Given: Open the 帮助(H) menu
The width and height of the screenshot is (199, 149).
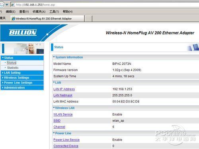Looking at the screenshot, I should point(68,12).
